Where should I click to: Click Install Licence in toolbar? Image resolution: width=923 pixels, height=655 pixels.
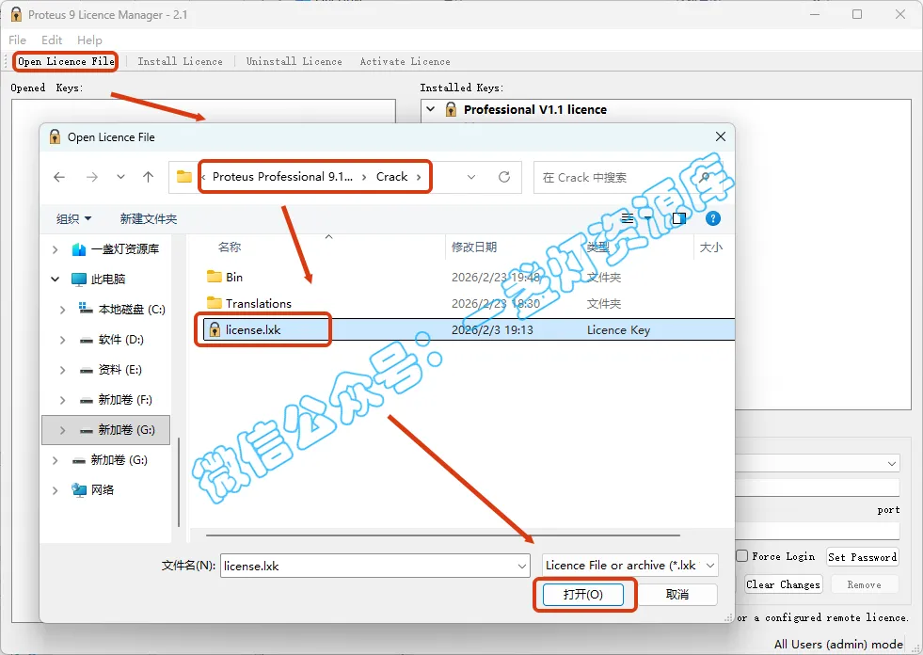pos(180,61)
